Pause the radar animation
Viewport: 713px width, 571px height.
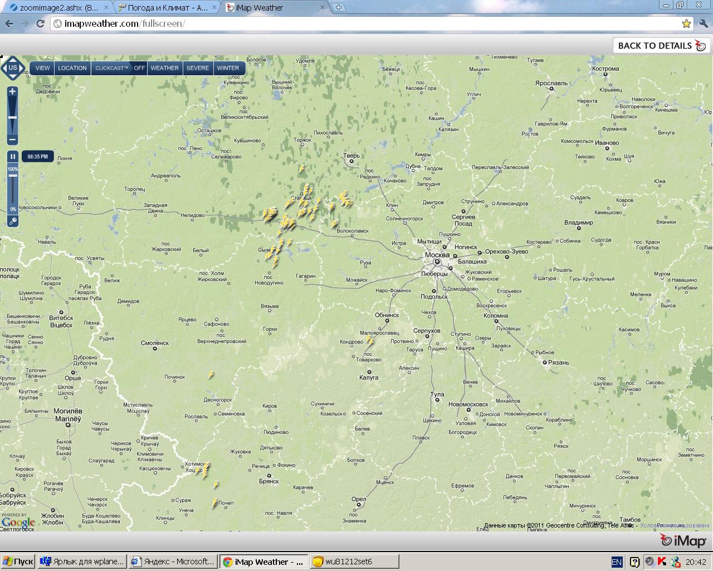click(x=12, y=157)
